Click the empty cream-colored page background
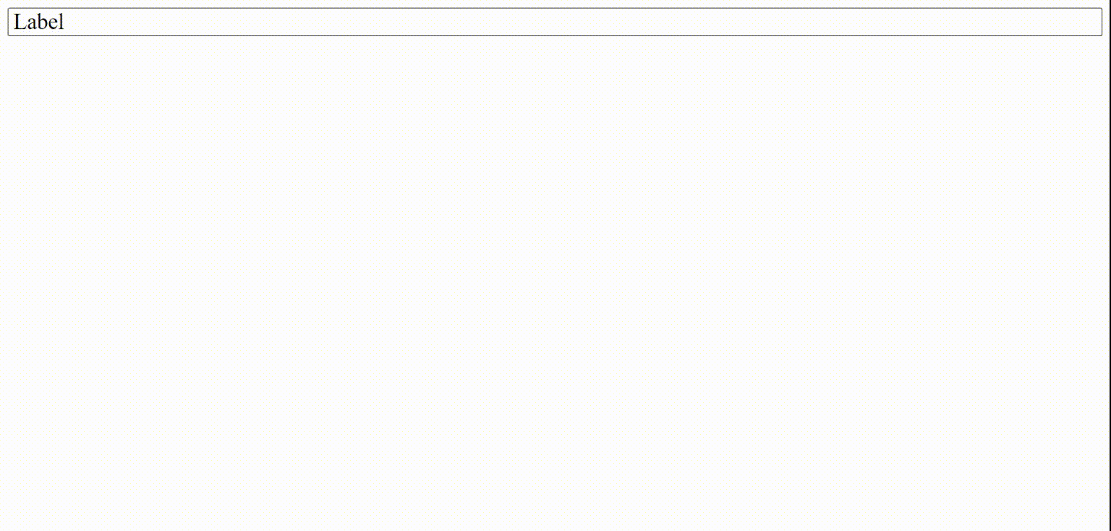 click(x=555, y=284)
